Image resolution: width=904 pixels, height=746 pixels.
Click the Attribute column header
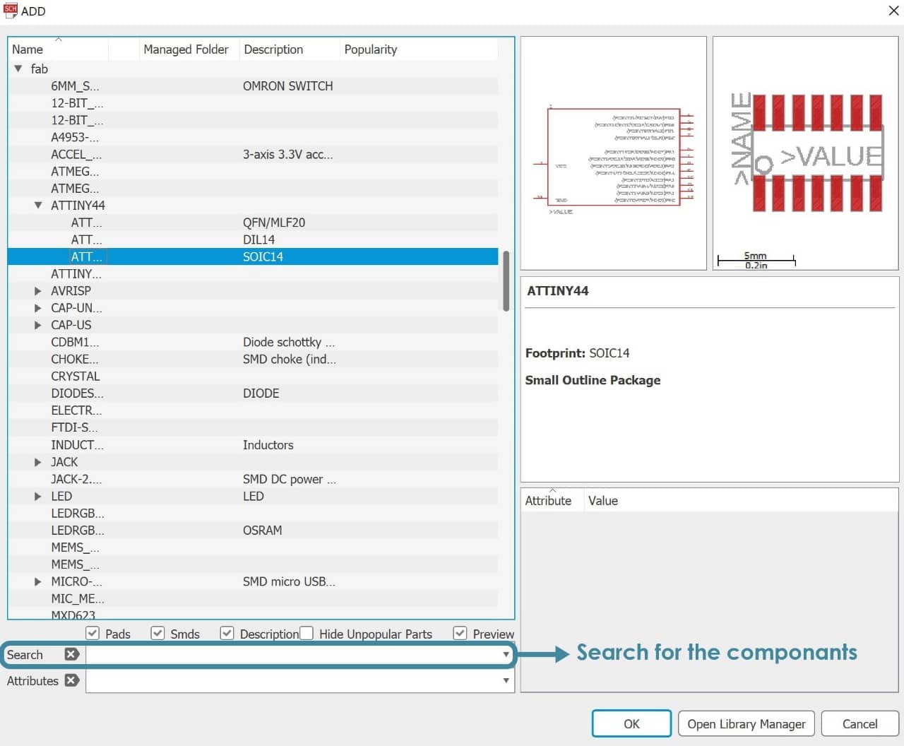pyautogui.click(x=552, y=500)
